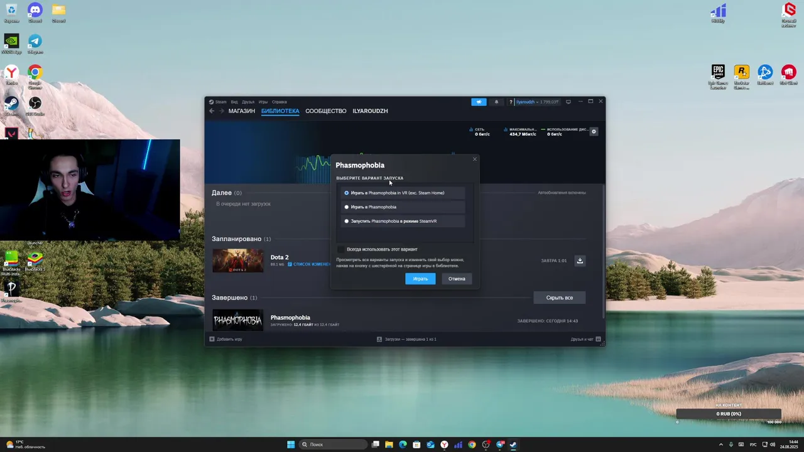
Task: Open Друзья и чат link
Action: (582, 339)
